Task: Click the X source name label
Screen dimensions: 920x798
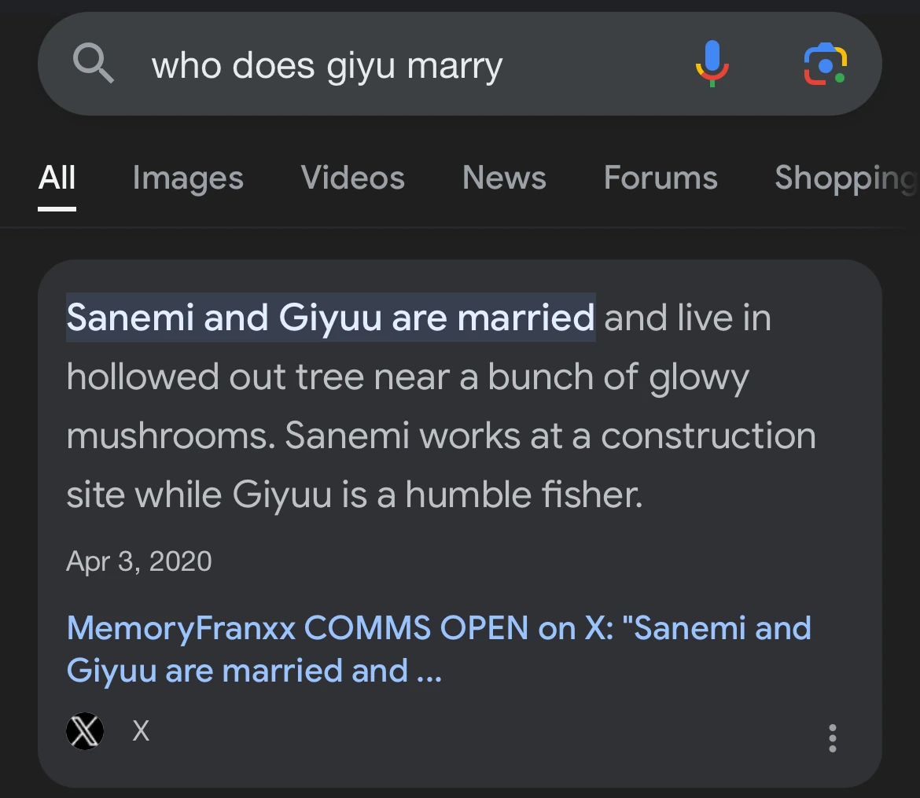Action: pos(140,730)
